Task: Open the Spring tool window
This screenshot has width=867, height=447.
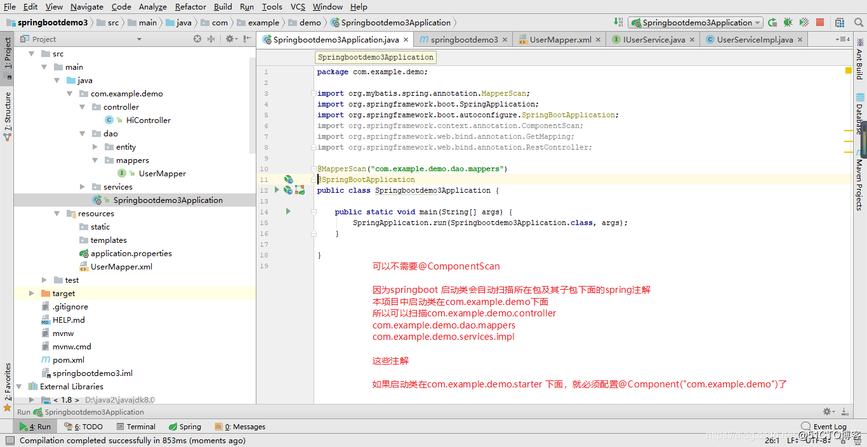Action: pyautogui.click(x=185, y=427)
